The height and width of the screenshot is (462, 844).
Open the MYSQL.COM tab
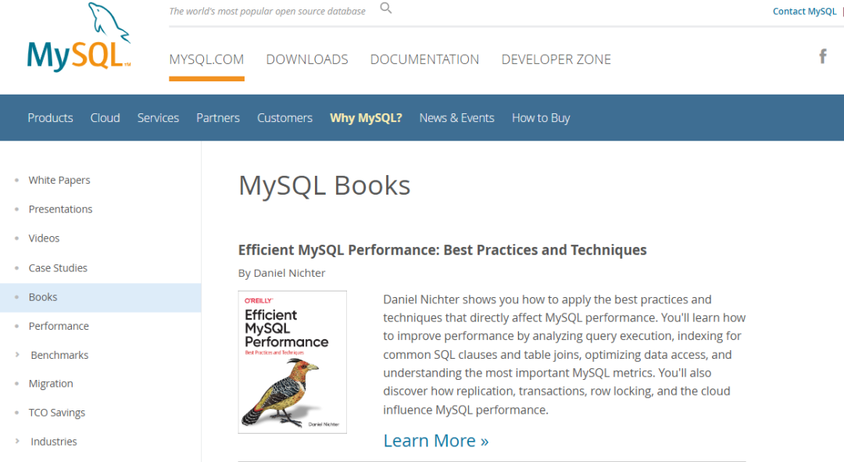click(206, 59)
